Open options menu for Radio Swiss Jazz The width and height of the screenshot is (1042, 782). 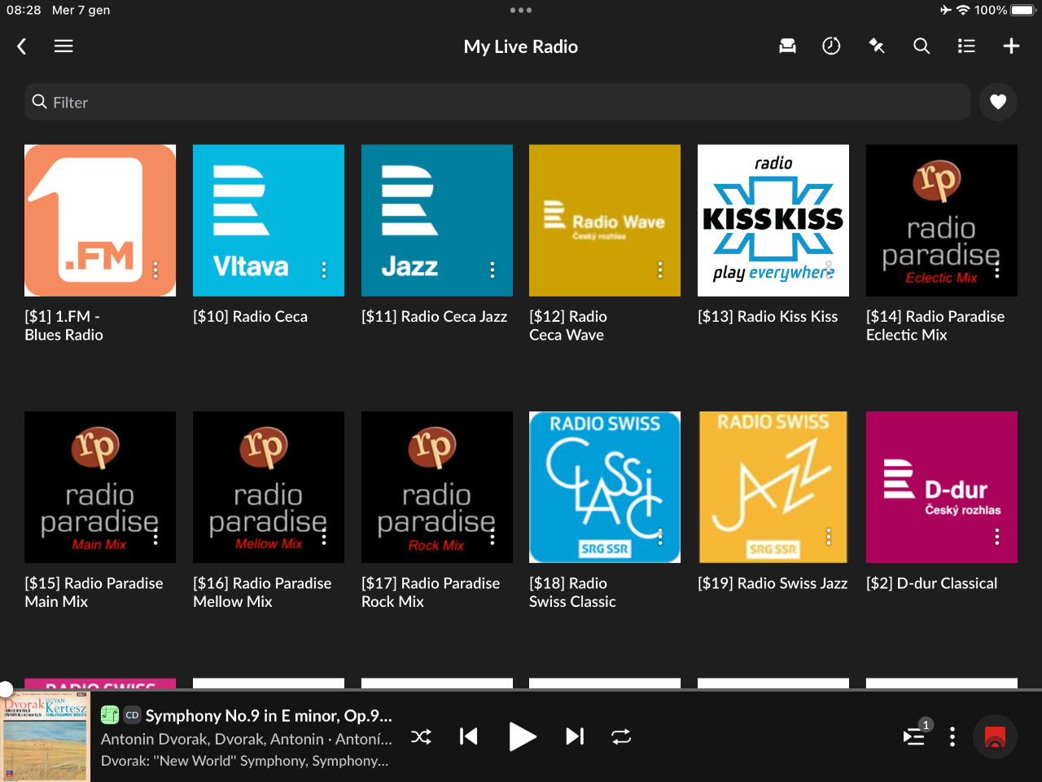829,537
